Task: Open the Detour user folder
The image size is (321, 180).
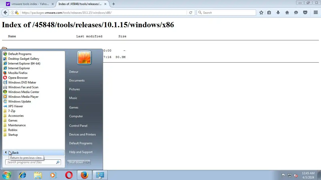Action: coord(74,72)
